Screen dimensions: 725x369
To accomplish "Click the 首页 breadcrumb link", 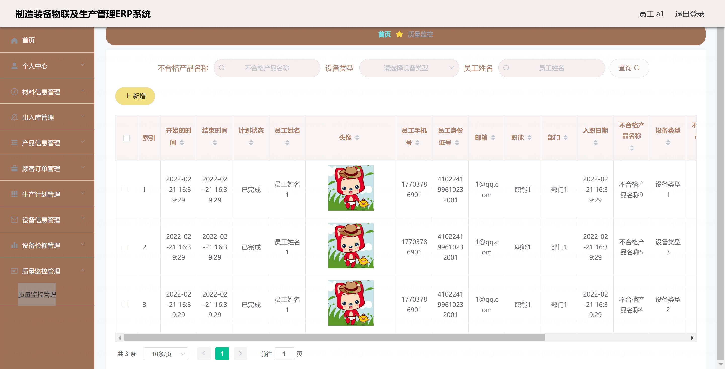I will 384,34.
